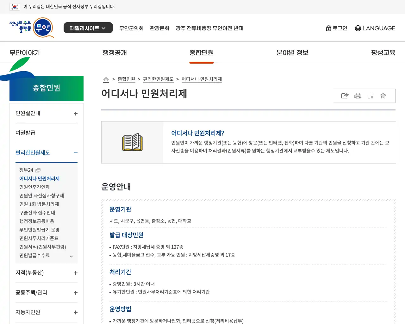405x324 pixels.
Task: Click the 편리한민원제도 breadcrumb link
Action: [158, 79]
